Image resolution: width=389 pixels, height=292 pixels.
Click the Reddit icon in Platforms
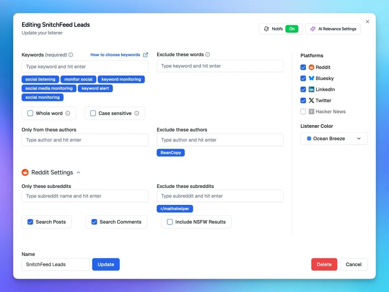[x=312, y=67]
